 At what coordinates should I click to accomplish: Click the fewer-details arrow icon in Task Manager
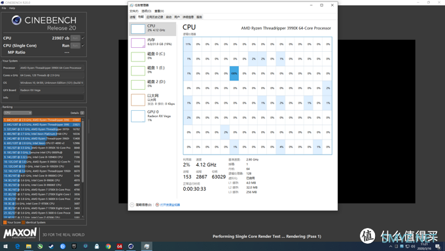coord(132,204)
